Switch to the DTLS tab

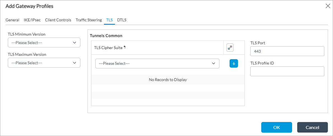pos(122,20)
